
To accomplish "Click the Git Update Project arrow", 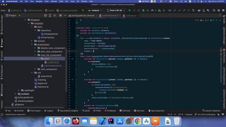I will click(x=175, y=10).
